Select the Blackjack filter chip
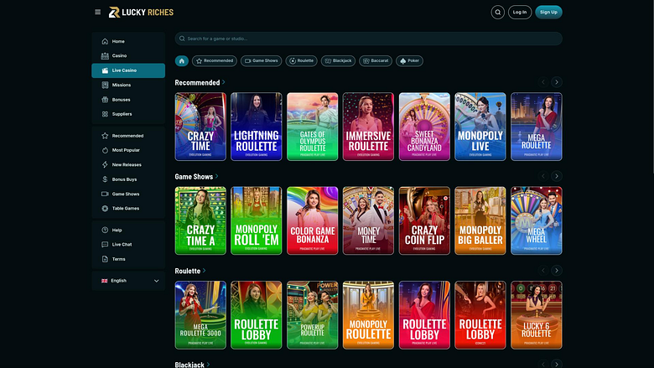 [x=338, y=61]
